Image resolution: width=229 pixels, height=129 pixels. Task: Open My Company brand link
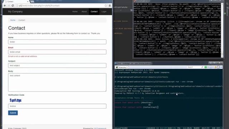click(x=15, y=11)
